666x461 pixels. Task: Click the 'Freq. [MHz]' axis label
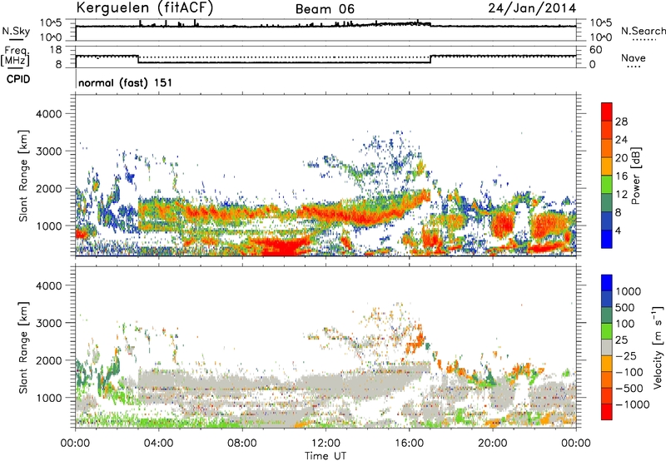(x=15, y=57)
